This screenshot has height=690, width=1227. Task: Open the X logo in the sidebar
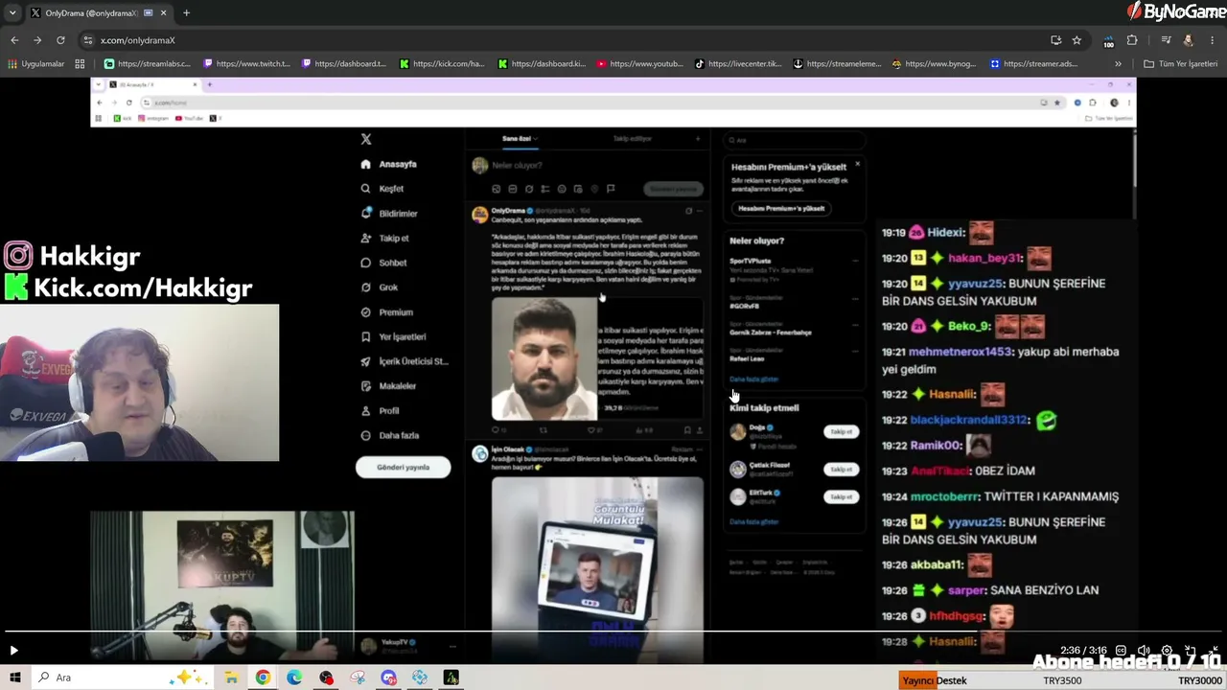click(x=366, y=139)
